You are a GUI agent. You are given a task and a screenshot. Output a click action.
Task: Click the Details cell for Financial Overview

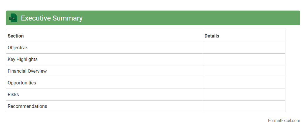pyautogui.click(x=244, y=71)
